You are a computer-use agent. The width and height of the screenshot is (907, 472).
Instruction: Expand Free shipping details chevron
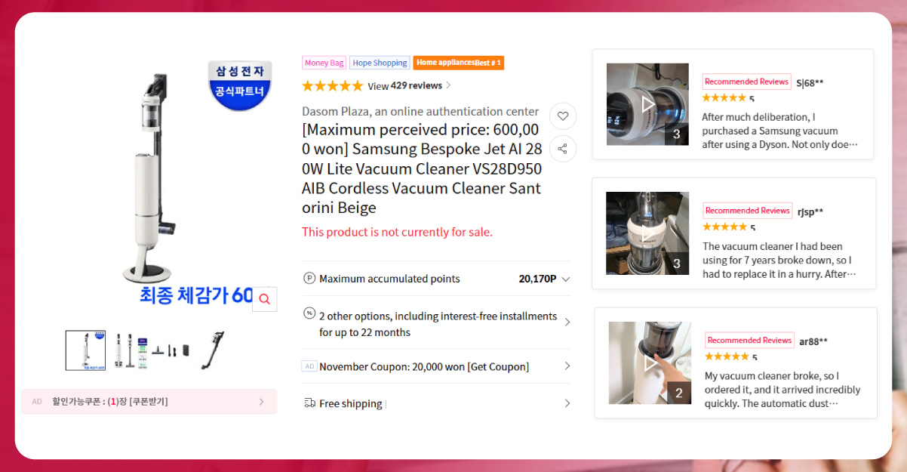point(567,403)
